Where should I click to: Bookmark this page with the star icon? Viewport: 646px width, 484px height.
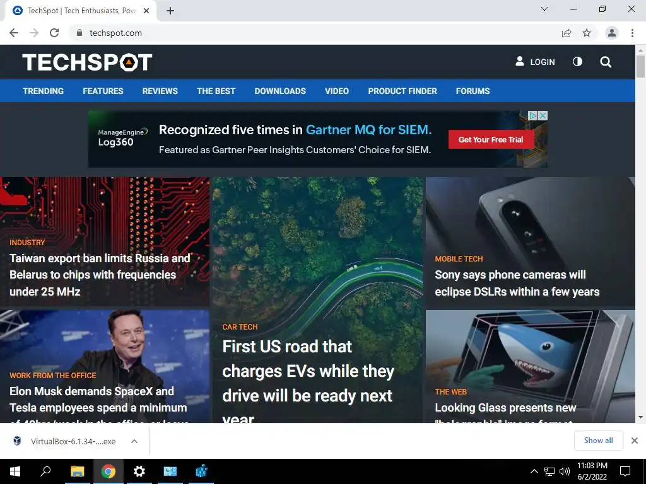click(x=587, y=33)
